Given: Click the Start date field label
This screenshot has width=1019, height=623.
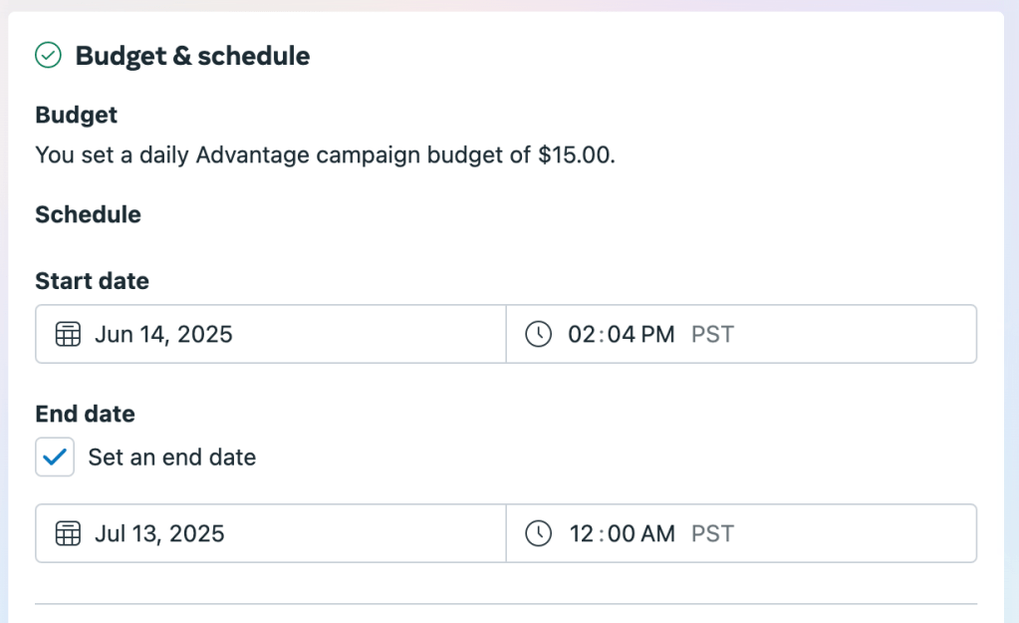Looking at the screenshot, I should tap(92, 281).
